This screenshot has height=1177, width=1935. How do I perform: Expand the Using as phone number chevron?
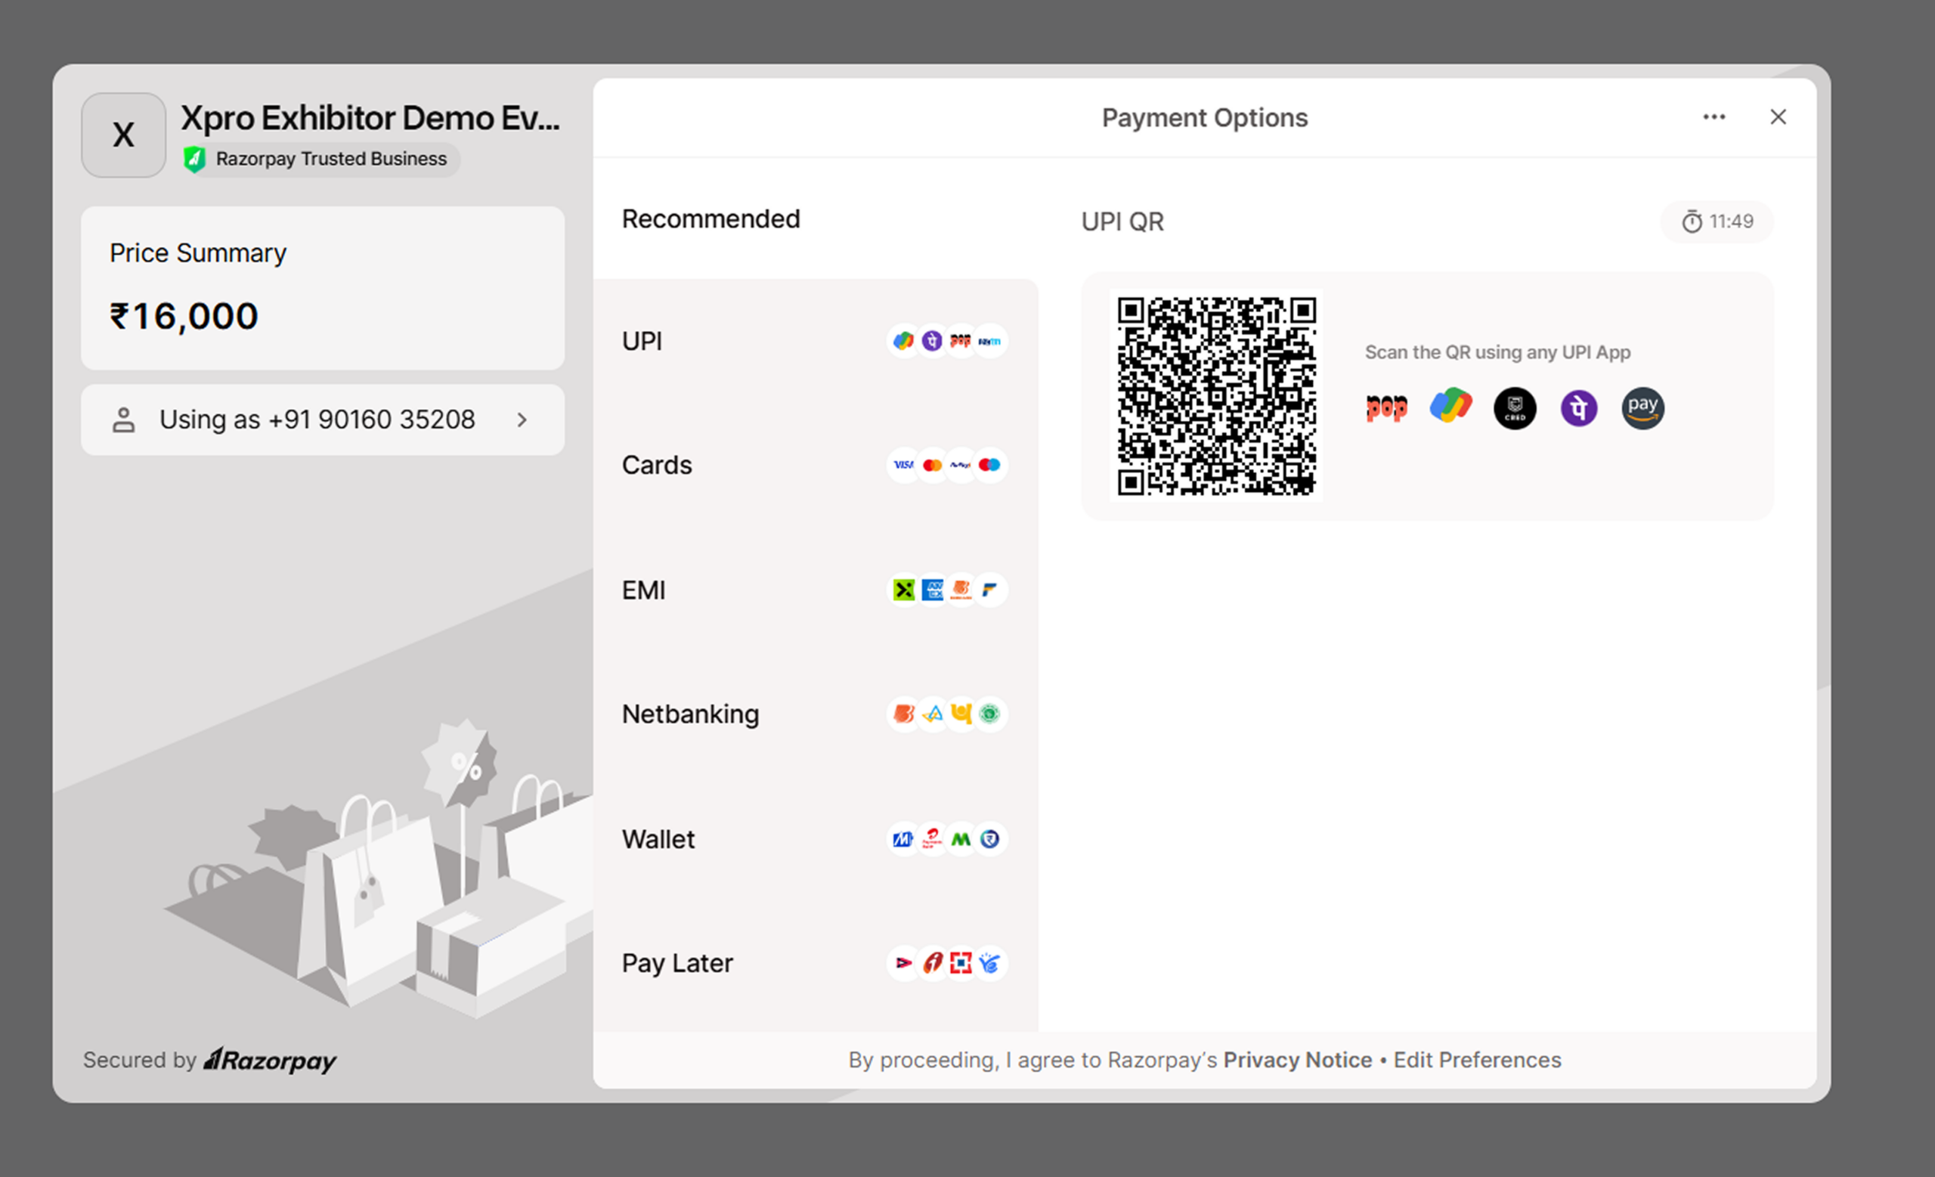(x=522, y=420)
